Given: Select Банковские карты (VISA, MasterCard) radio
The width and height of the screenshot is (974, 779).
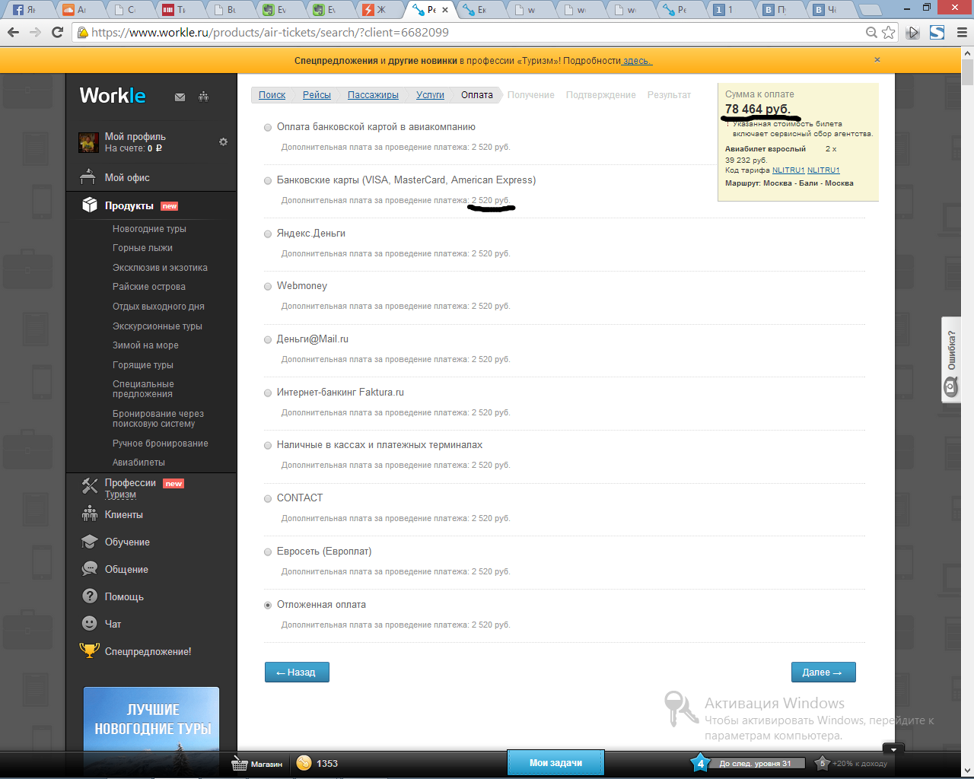Looking at the screenshot, I should pyautogui.click(x=268, y=181).
